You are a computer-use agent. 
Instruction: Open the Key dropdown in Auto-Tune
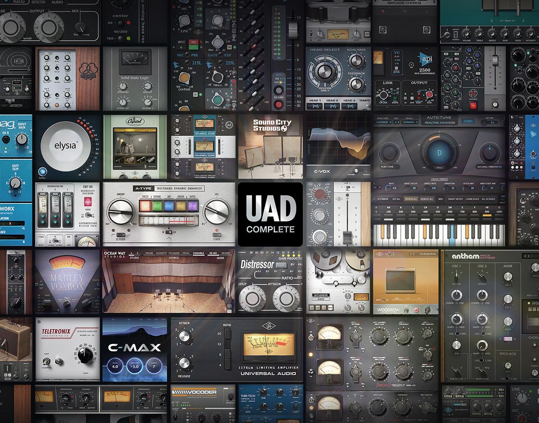[x=396, y=121]
